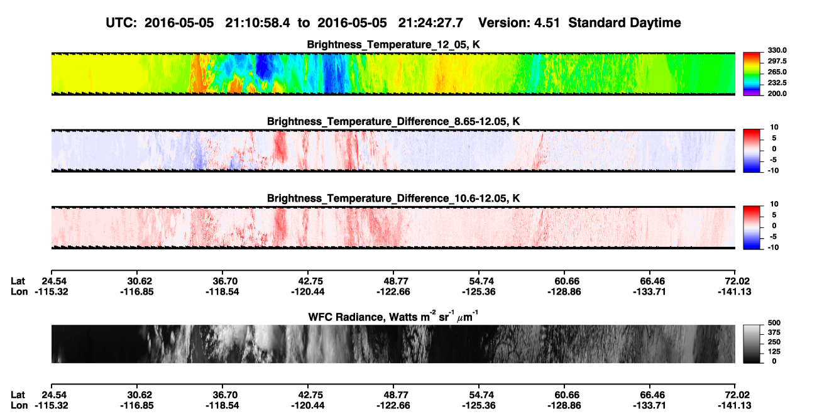The image size is (817, 419).
Task: Select the 8.65-12.05 temperature difference image strip
Action: (393, 151)
